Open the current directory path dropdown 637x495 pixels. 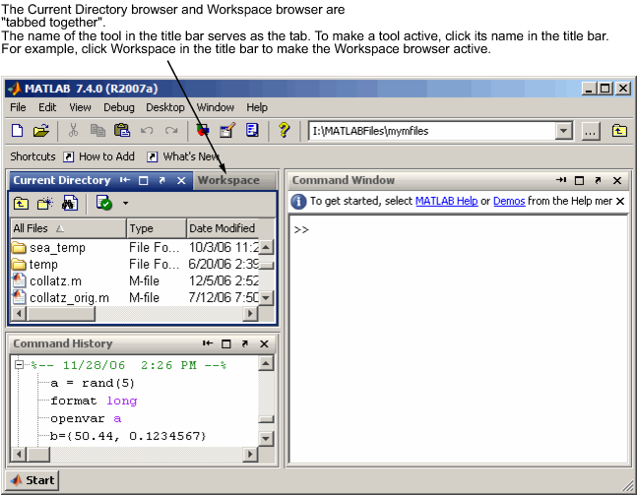coord(564,130)
